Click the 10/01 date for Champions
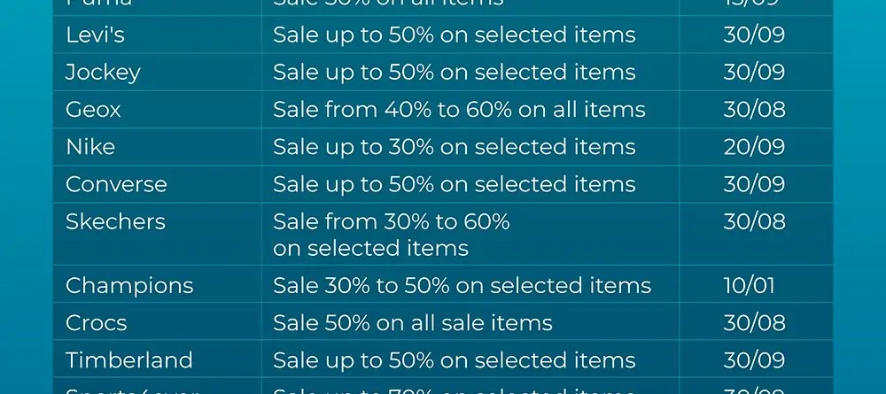 749,286
